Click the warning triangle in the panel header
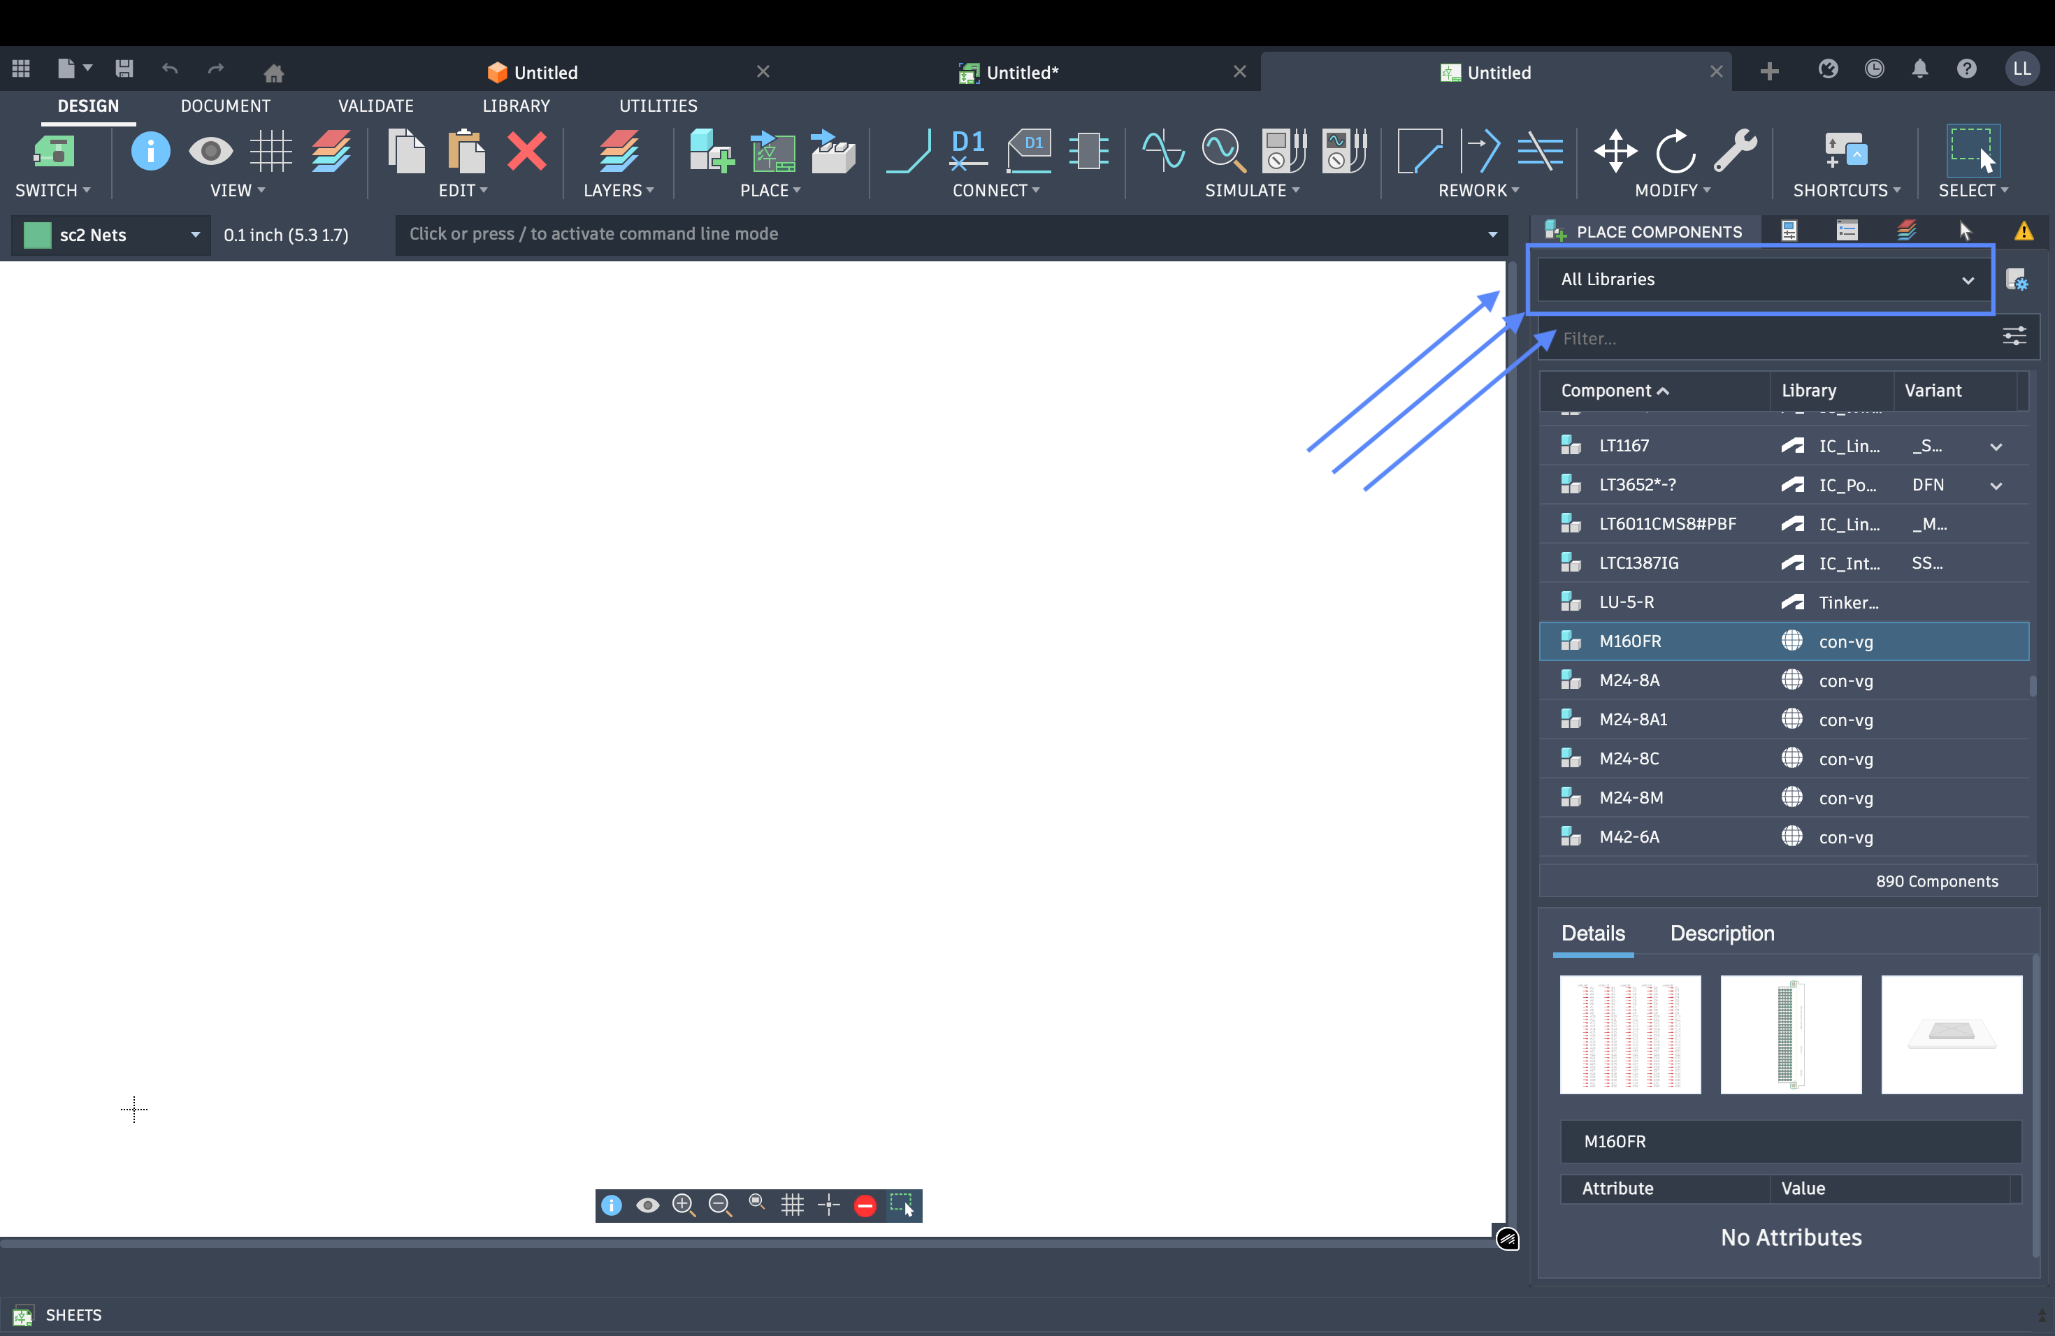2055x1336 pixels. coord(2025,231)
